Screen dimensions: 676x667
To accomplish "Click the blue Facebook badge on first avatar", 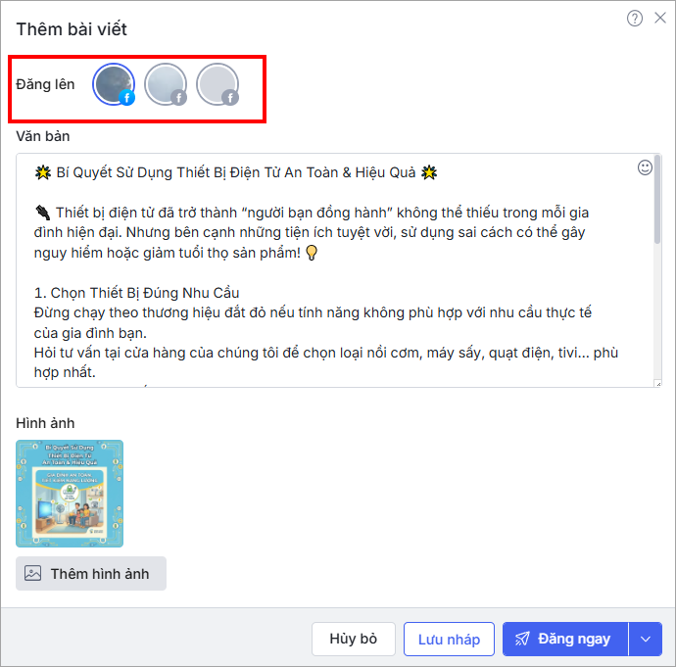I will tap(126, 98).
